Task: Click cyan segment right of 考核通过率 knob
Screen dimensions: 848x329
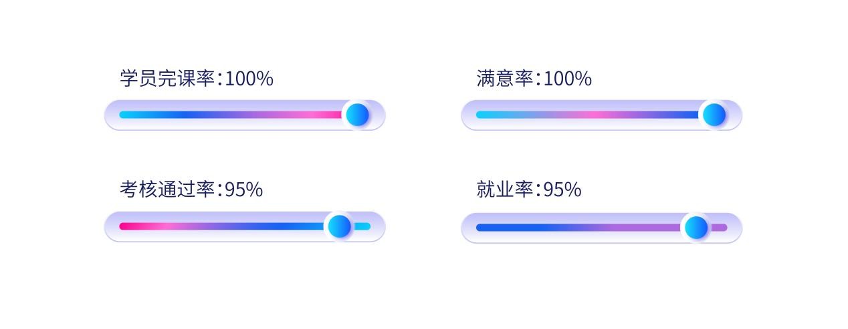Action: (362, 226)
